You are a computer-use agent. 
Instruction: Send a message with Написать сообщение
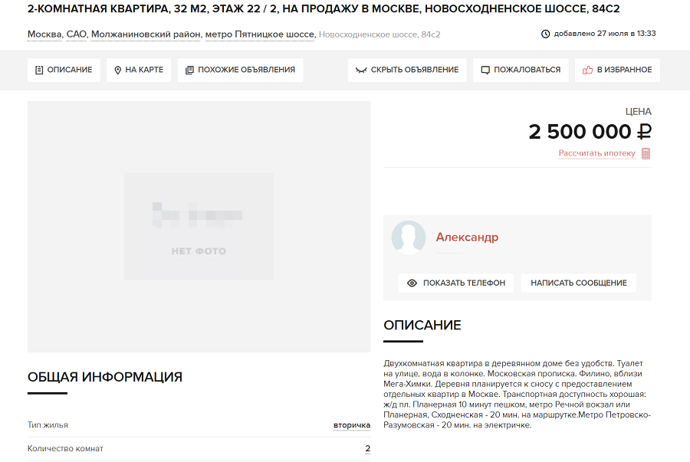click(578, 283)
